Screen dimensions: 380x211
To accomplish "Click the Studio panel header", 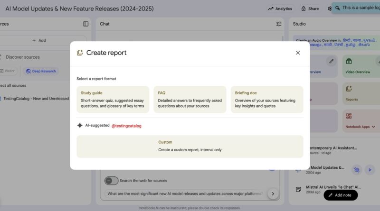I will [x=299, y=24].
